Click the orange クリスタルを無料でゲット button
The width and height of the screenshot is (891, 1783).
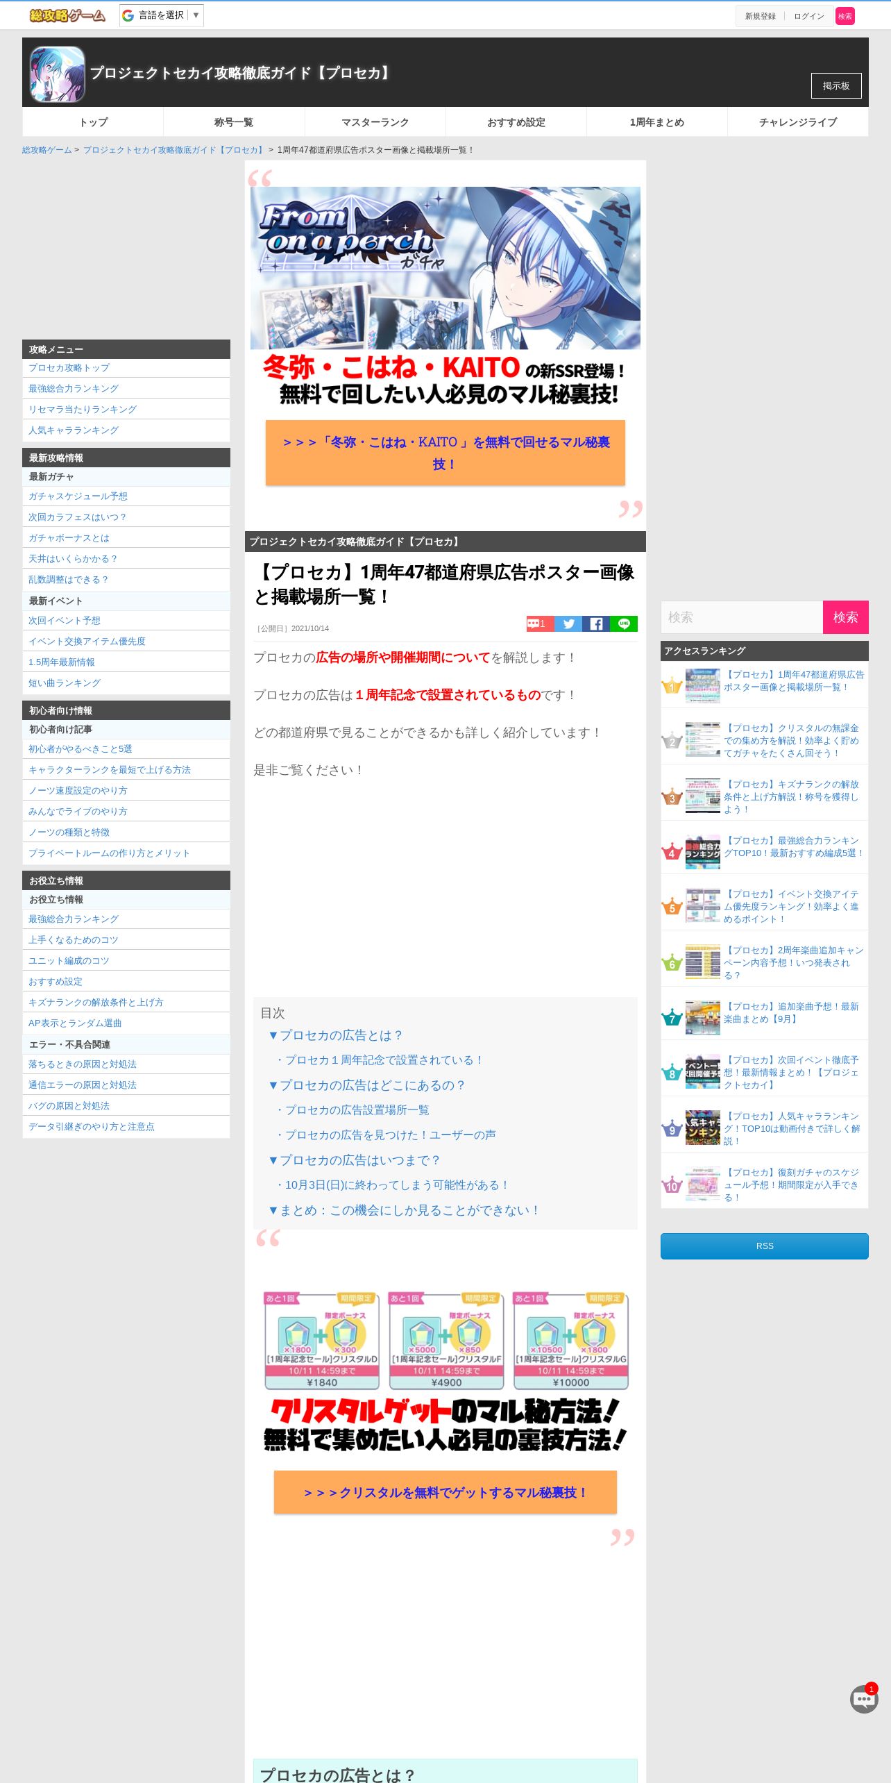click(x=445, y=1492)
